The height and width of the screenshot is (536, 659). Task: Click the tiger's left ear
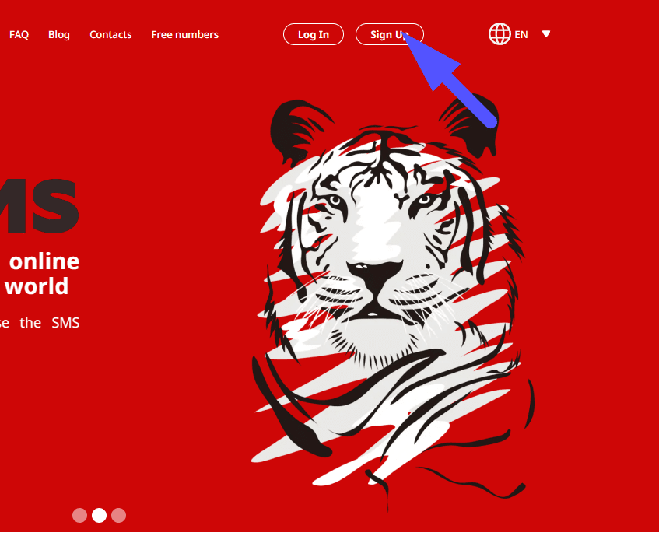pos(299,130)
